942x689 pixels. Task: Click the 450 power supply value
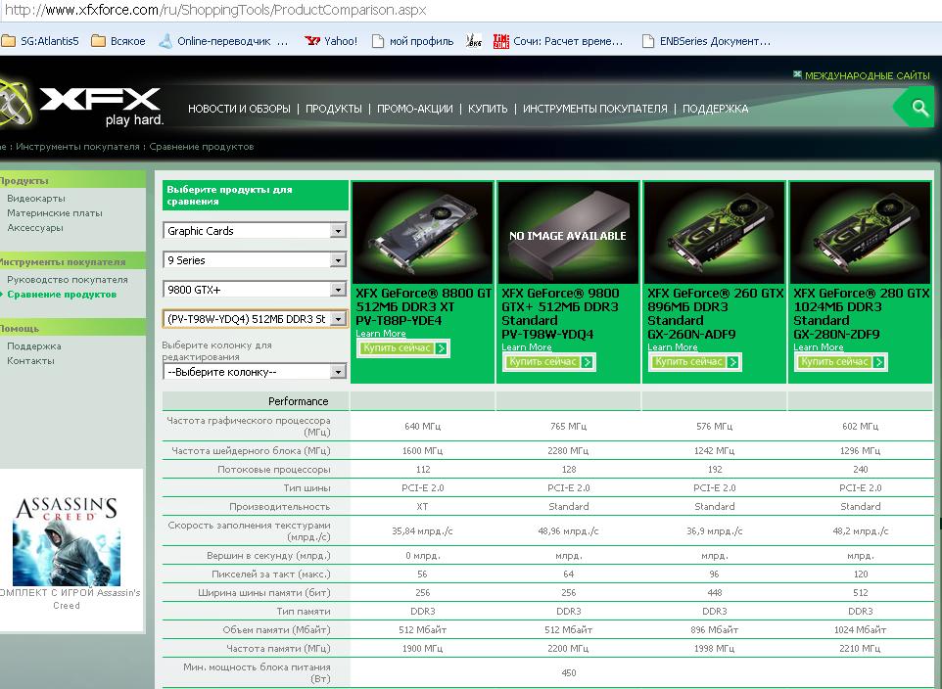coord(568,672)
